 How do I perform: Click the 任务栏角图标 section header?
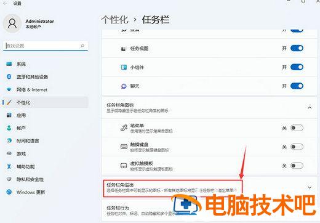(209, 108)
